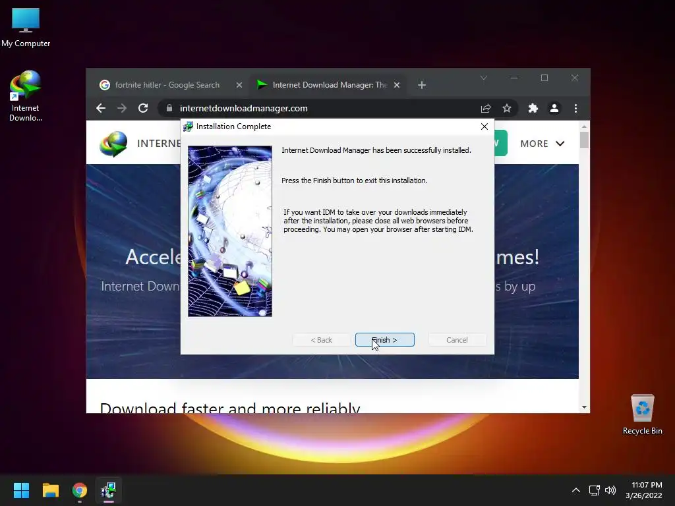675x506 pixels.
Task: Maximize the Chrome window
Action: [x=544, y=78]
